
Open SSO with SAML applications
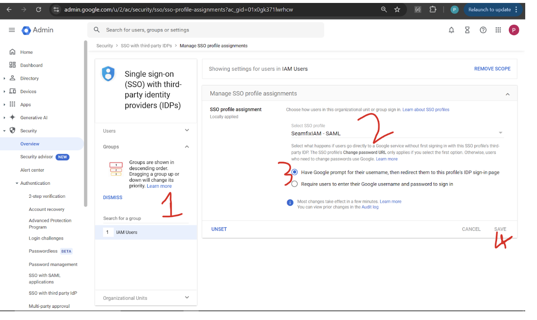45,278
